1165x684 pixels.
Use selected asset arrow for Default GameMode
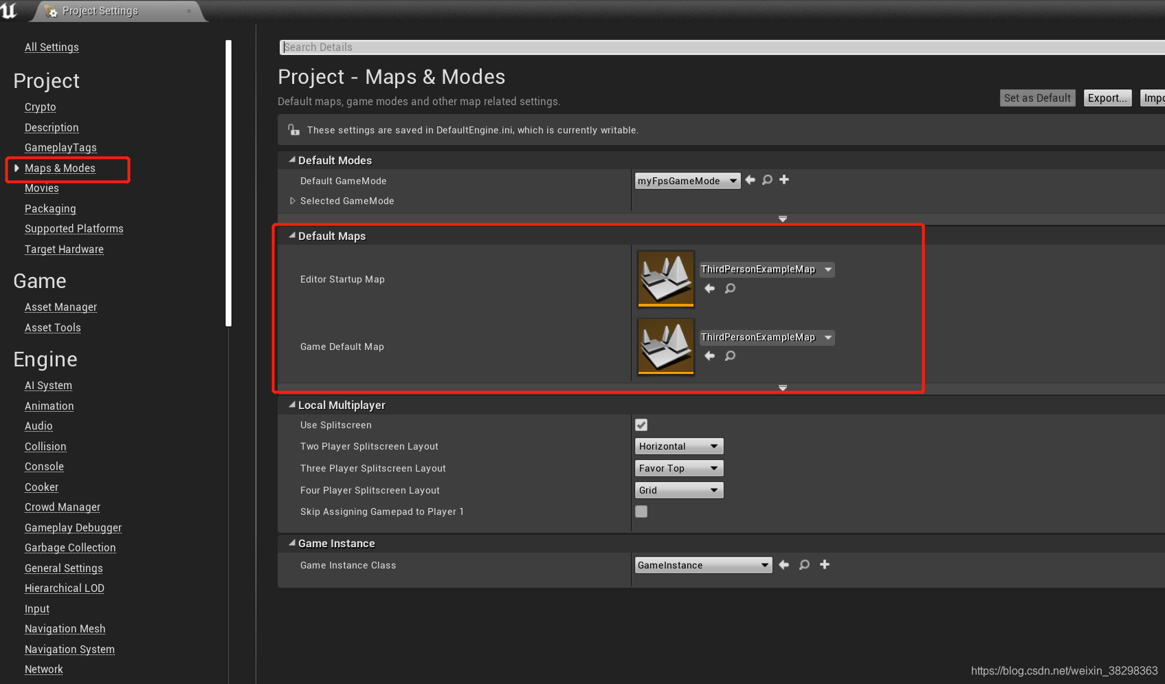coord(751,180)
